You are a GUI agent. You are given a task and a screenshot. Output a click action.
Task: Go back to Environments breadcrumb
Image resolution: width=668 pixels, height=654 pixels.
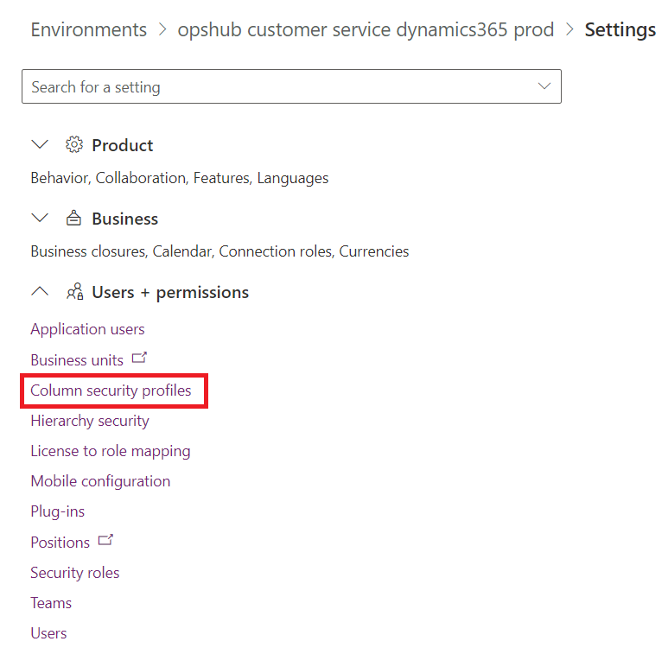88,29
